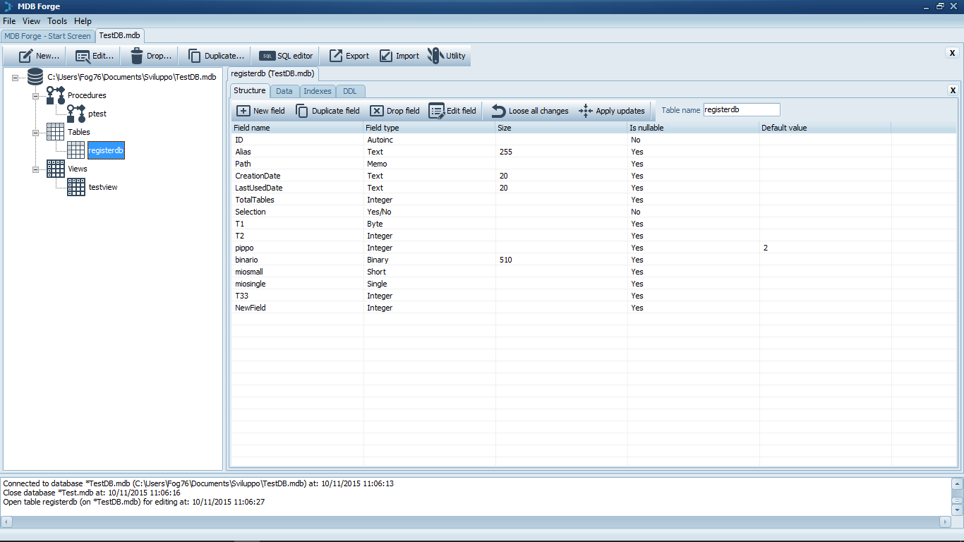This screenshot has width=964, height=542.
Task: Click Edit field button
Action: pyautogui.click(x=453, y=111)
